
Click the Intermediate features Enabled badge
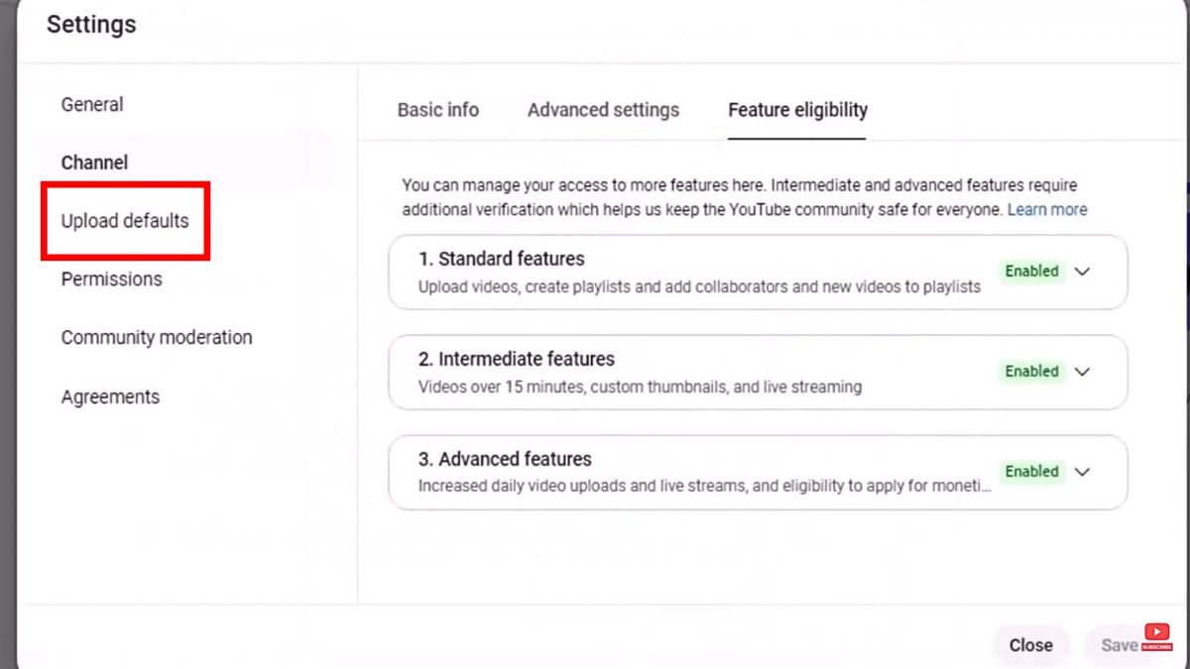tap(1031, 372)
